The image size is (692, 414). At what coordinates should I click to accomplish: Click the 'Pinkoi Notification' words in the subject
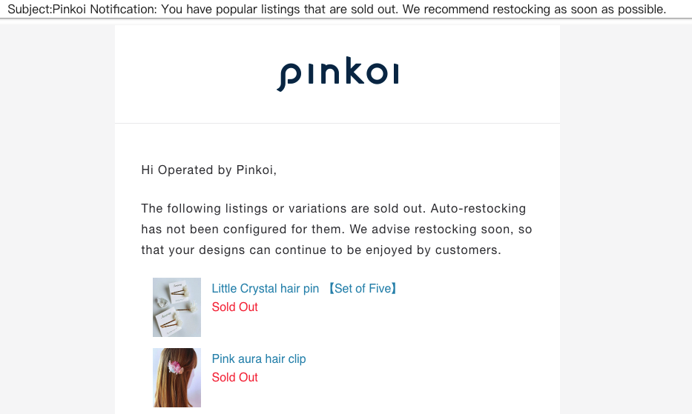point(104,10)
